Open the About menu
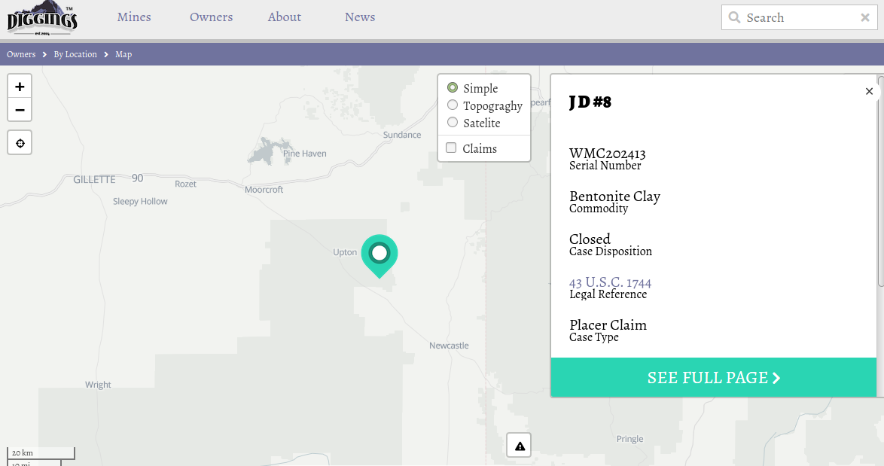This screenshot has width=884, height=466. 284,17
